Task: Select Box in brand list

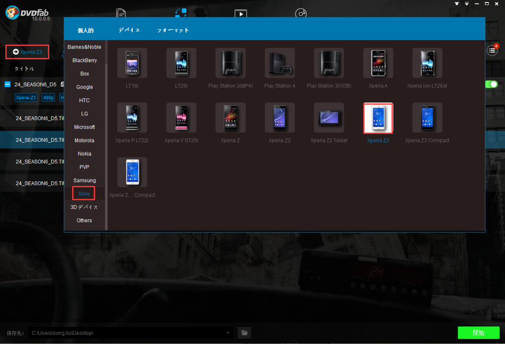Action: click(84, 74)
